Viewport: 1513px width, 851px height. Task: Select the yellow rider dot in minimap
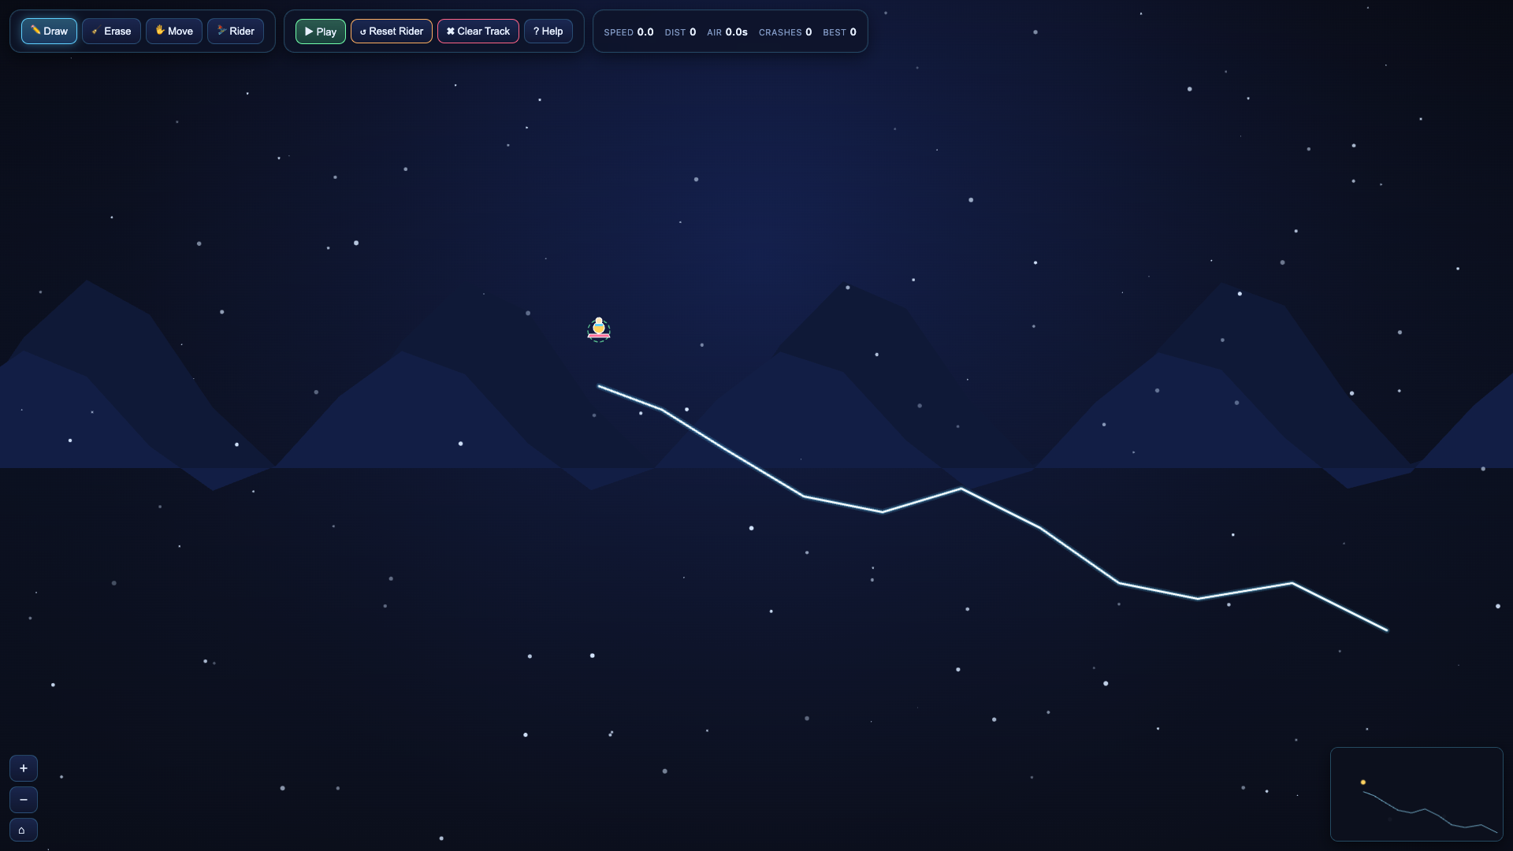coord(1363,782)
